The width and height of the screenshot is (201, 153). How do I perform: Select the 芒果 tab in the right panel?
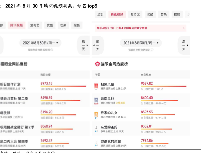pos(164,14)
